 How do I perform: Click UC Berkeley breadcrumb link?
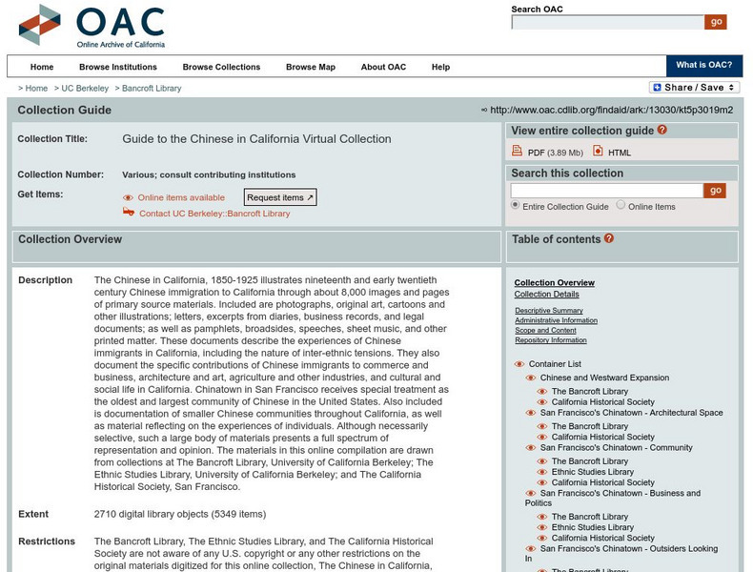point(85,89)
